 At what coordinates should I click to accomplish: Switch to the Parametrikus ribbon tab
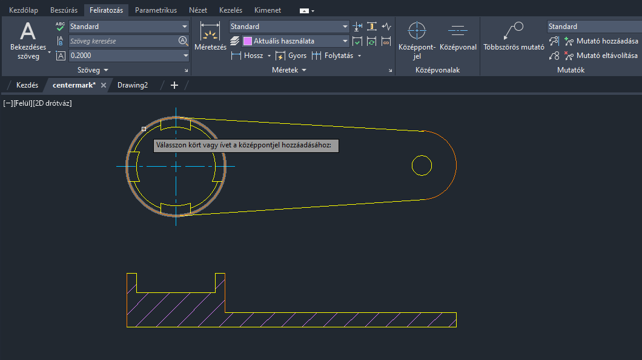(156, 10)
